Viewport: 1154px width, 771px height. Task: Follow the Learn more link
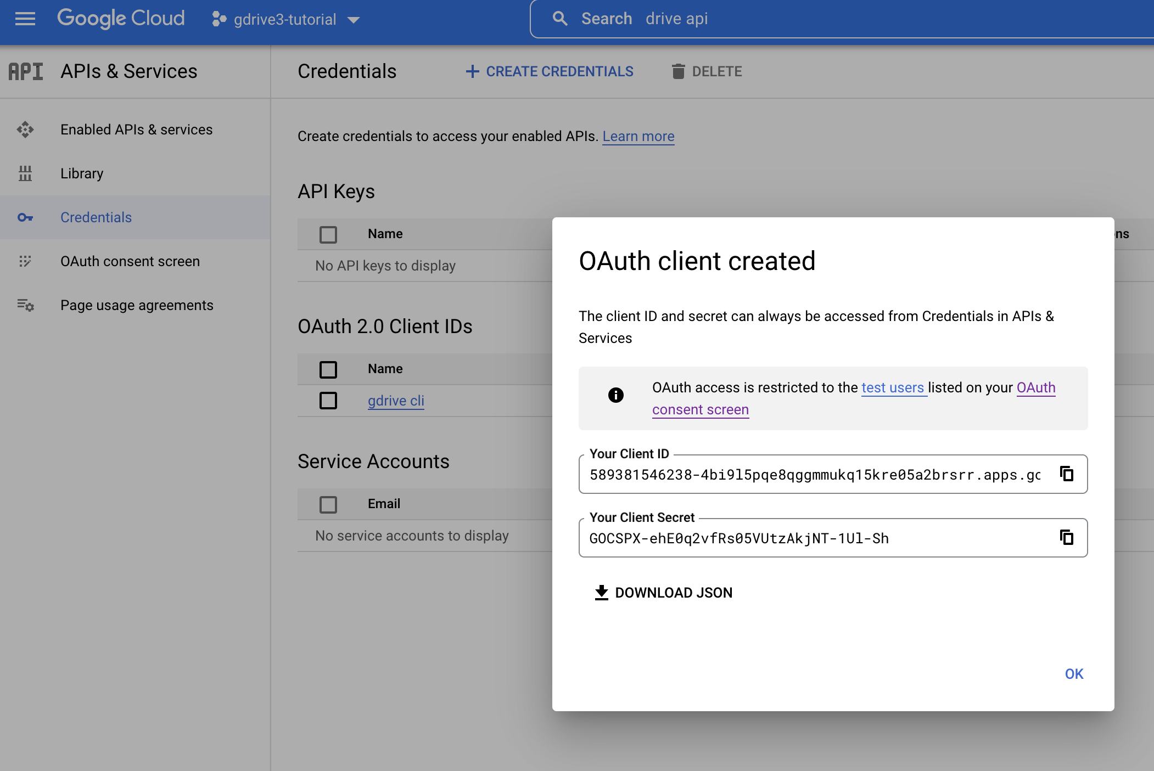pyautogui.click(x=638, y=136)
